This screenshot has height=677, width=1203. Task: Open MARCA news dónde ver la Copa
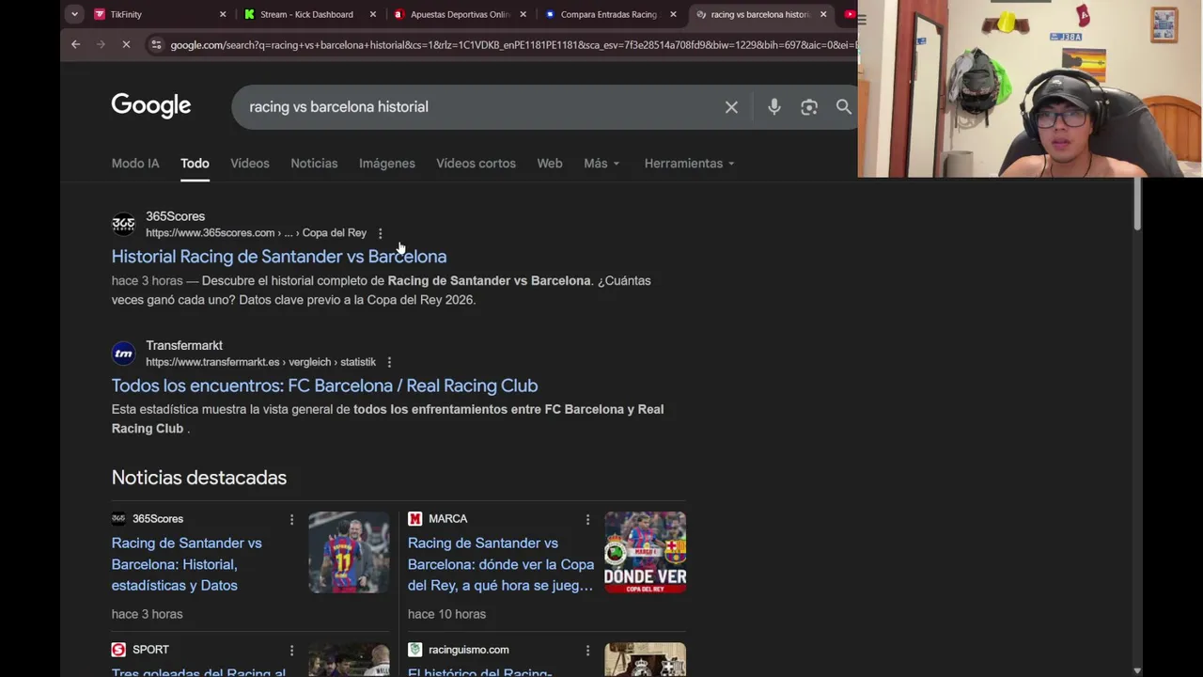tap(501, 564)
